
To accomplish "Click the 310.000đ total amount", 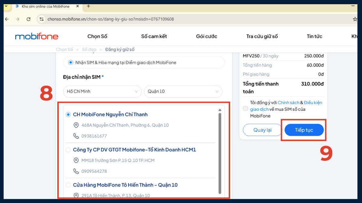I will 312,84.
